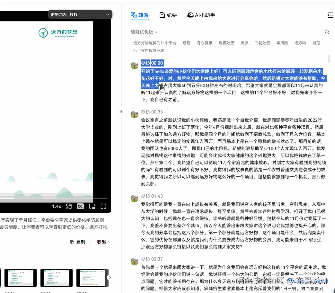
Task: Open the AI小助手 tab
Action: click(201, 15)
